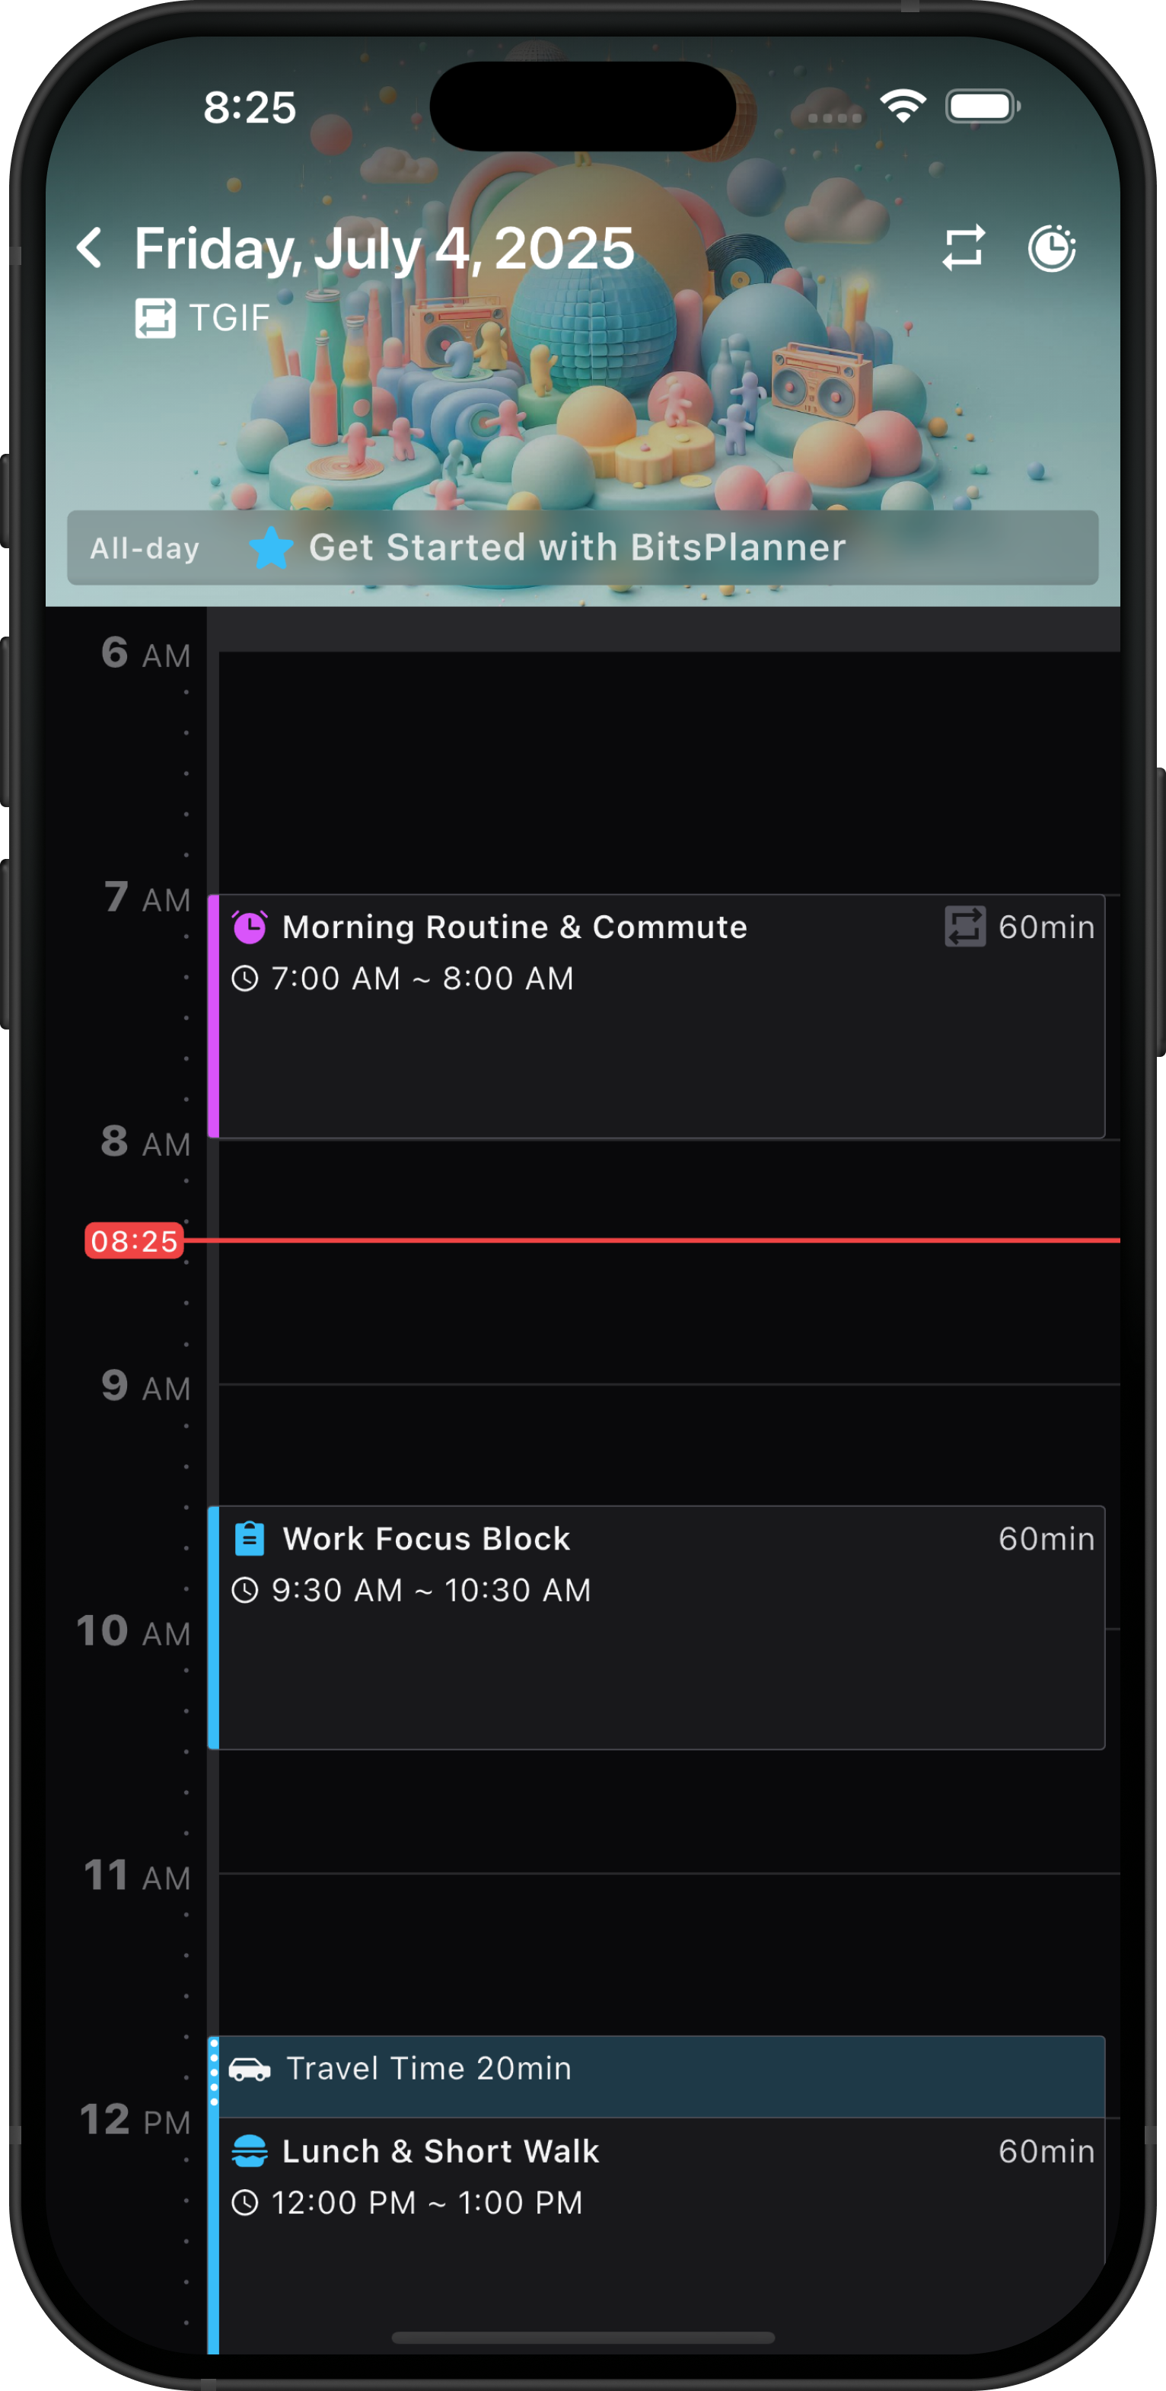Image resolution: width=1166 pixels, height=2391 pixels.
Task: Tap the pink alarm clock icon
Action: [x=250, y=927]
